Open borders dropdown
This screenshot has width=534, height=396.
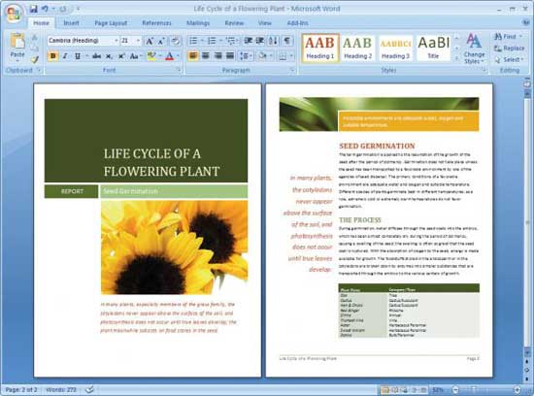coord(291,56)
